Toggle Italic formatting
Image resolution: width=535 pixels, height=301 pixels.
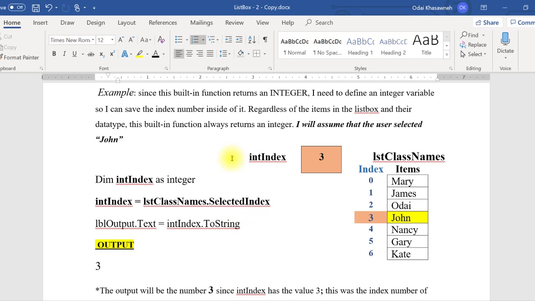64,54
